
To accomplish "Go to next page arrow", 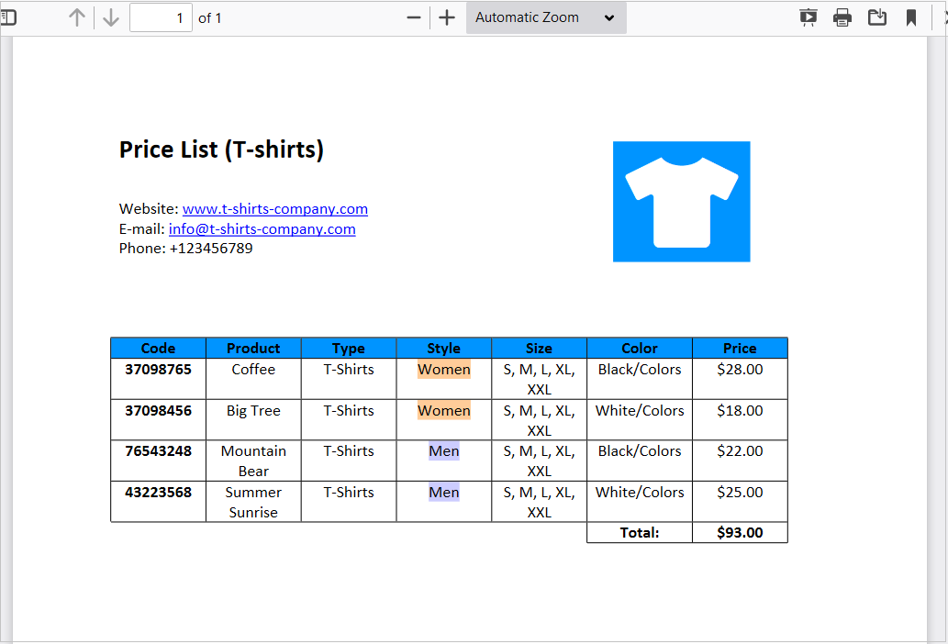I will coord(111,17).
